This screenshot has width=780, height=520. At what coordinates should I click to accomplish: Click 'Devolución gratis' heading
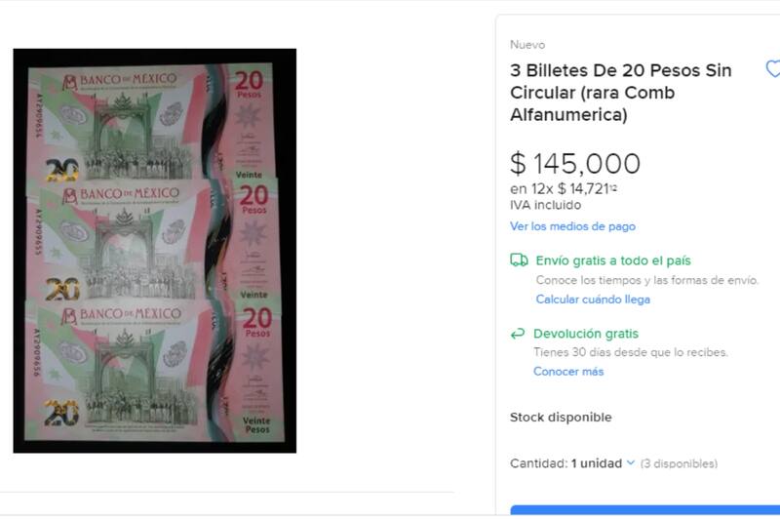point(586,334)
